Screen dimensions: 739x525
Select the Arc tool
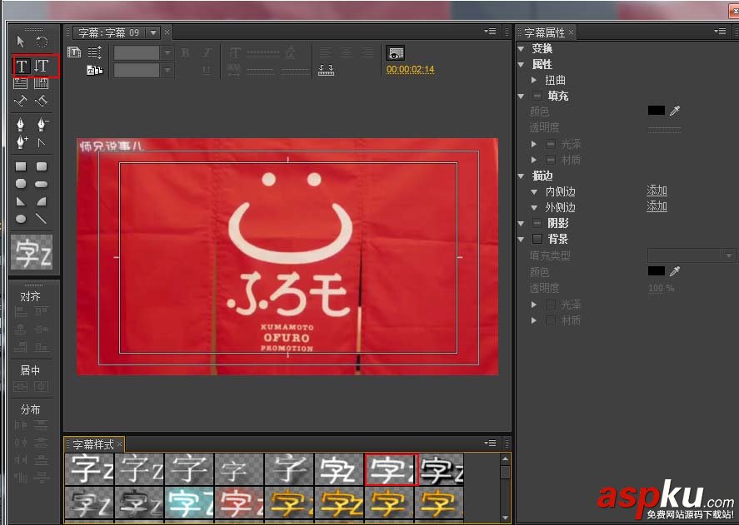[x=42, y=201]
